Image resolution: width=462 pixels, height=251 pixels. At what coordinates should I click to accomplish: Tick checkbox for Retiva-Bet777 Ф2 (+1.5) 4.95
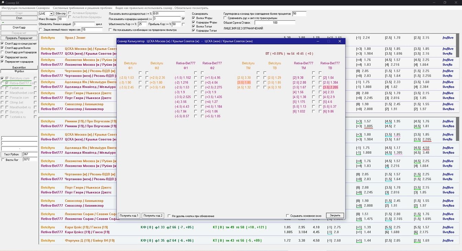tap(202, 78)
